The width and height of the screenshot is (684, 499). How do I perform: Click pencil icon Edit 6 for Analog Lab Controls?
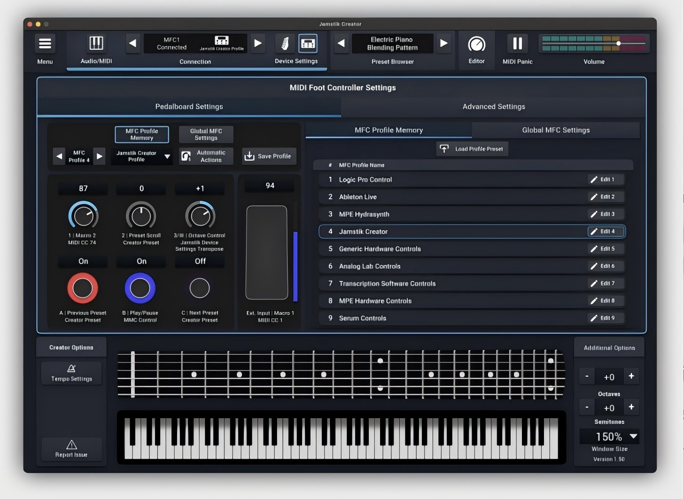[594, 266]
